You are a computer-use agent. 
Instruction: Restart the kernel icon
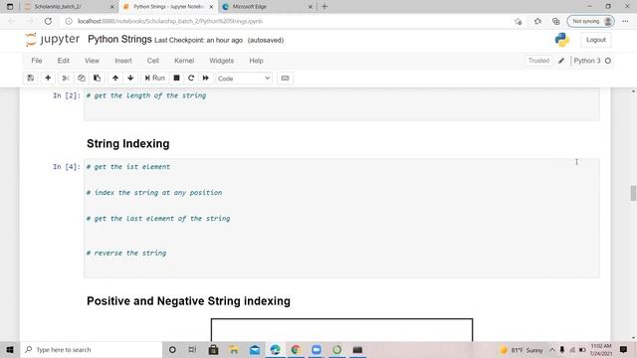coord(191,78)
